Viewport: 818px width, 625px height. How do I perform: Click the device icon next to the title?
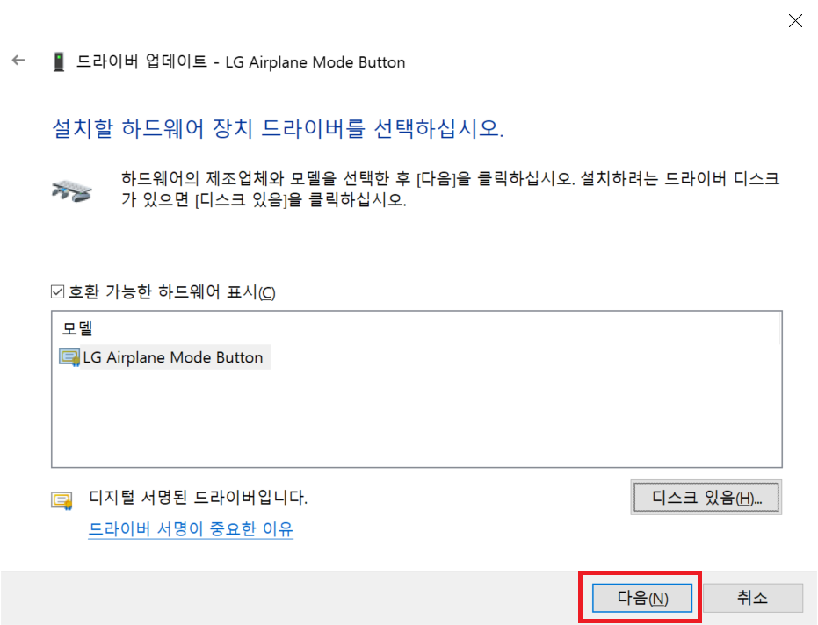[x=59, y=61]
